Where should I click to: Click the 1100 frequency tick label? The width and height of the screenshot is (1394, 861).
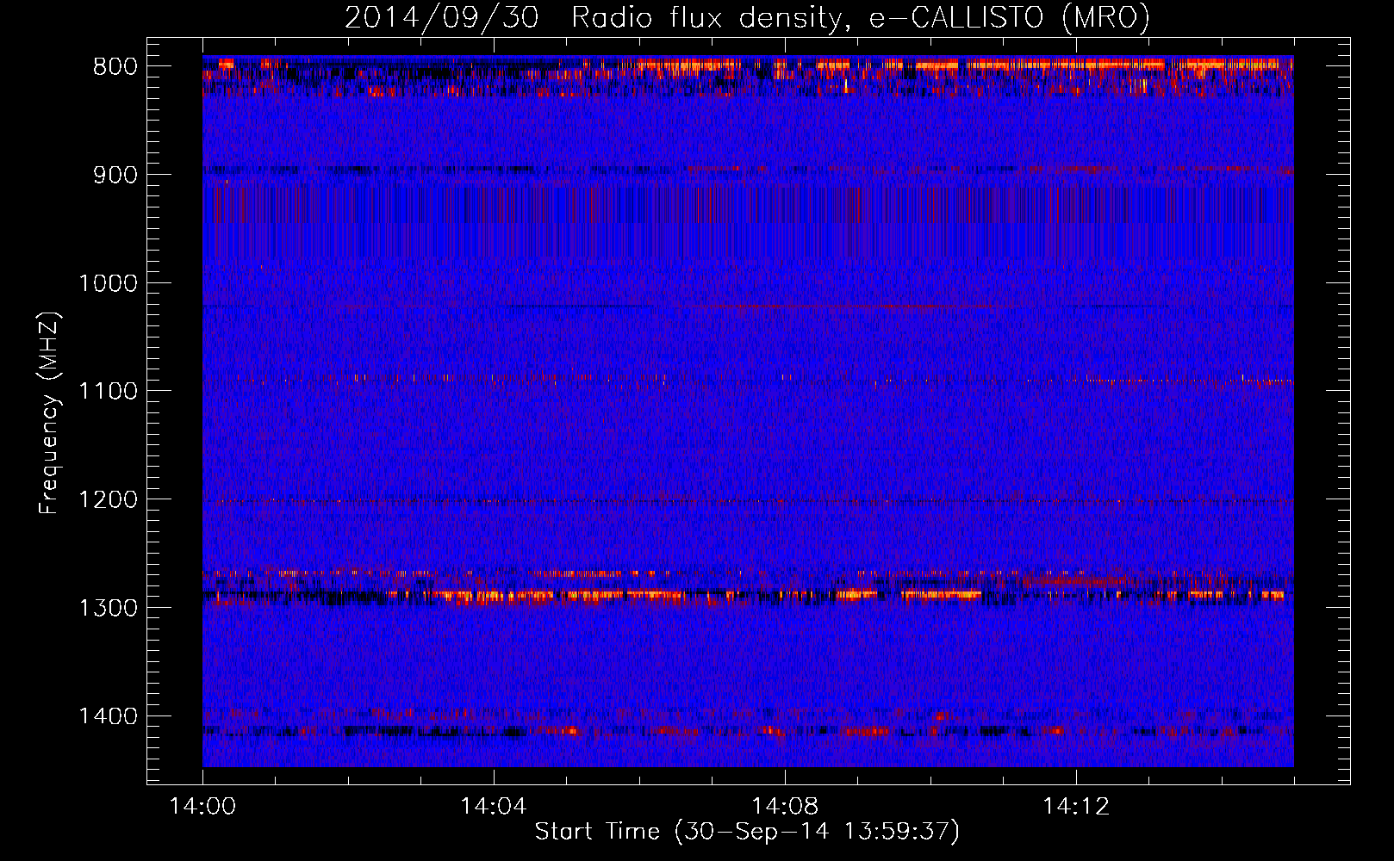tap(108, 391)
